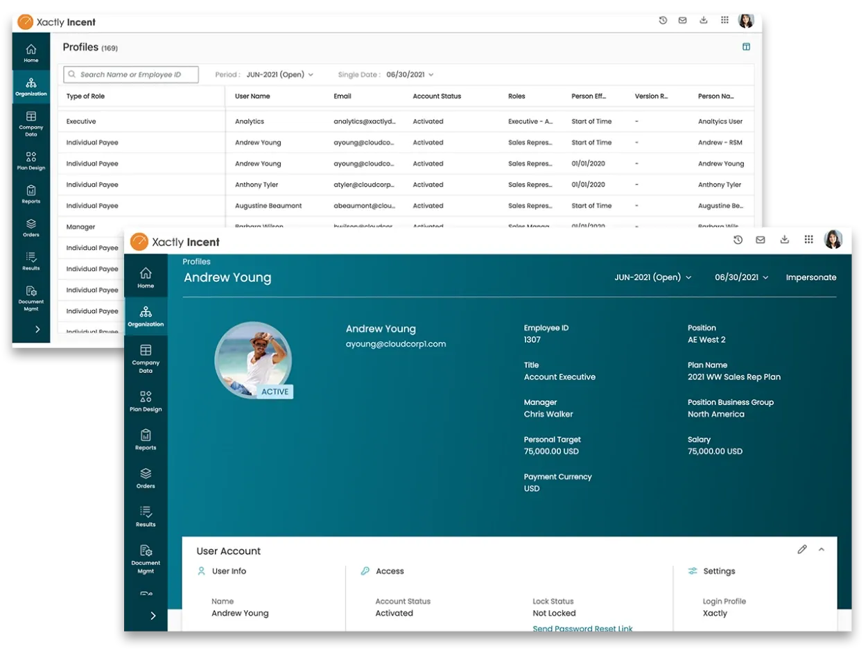Open mail icon in Profiles list window header
The height and width of the screenshot is (651, 868).
[683, 21]
